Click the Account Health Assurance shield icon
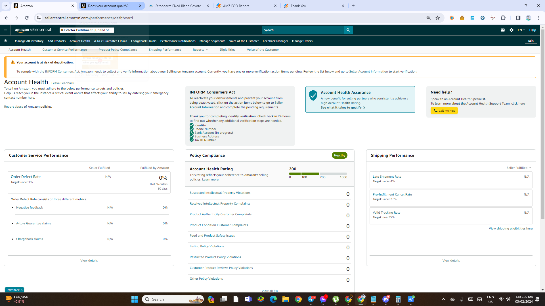 point(313,95)
